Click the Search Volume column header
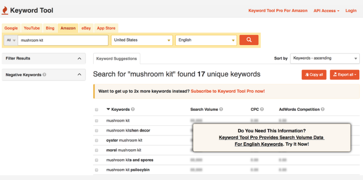363x180 pixels. click(204, 109)
